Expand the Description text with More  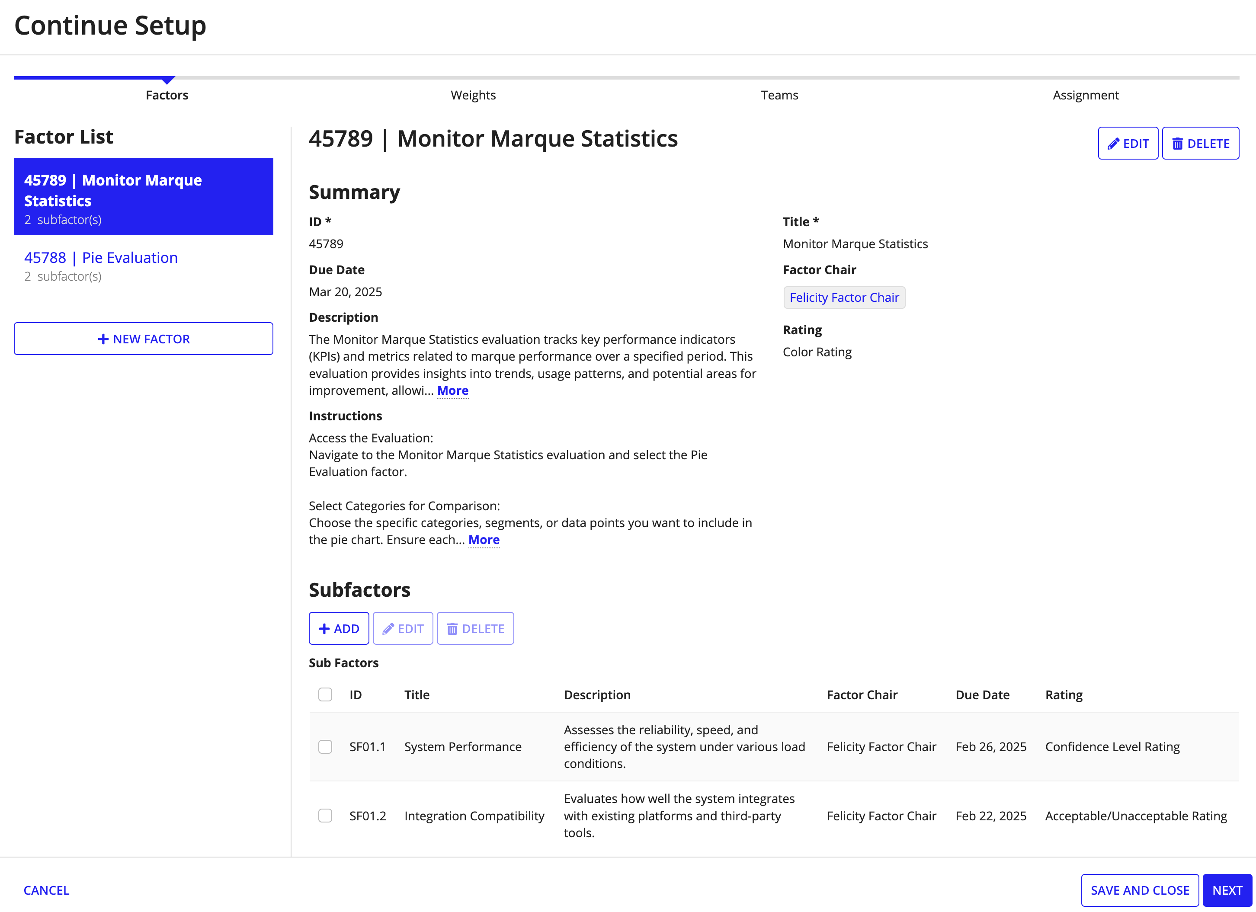click(452, 390)
